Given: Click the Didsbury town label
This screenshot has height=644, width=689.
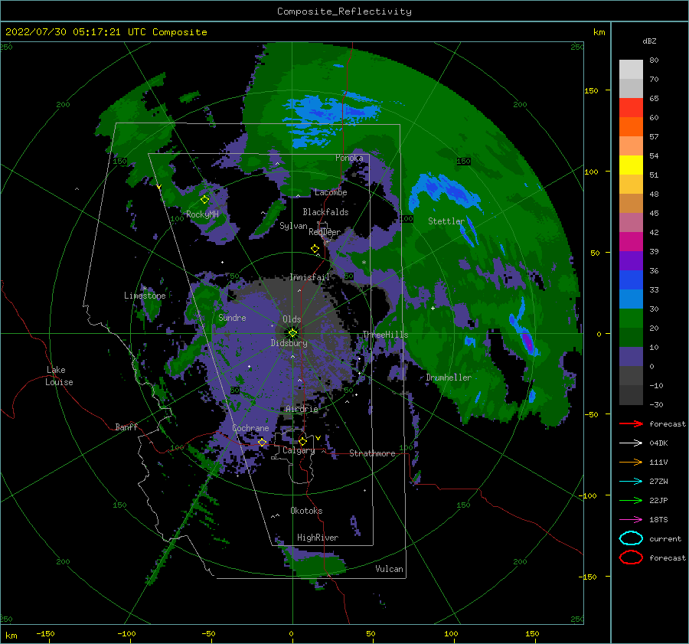Looking at the screenshot, I should tap(289, 343).
